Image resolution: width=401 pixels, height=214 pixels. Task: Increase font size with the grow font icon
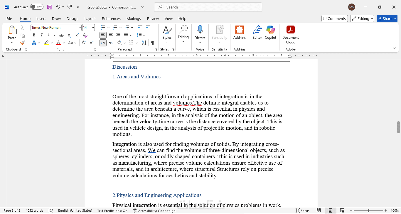pyautogui.click(x=84, y=43)
